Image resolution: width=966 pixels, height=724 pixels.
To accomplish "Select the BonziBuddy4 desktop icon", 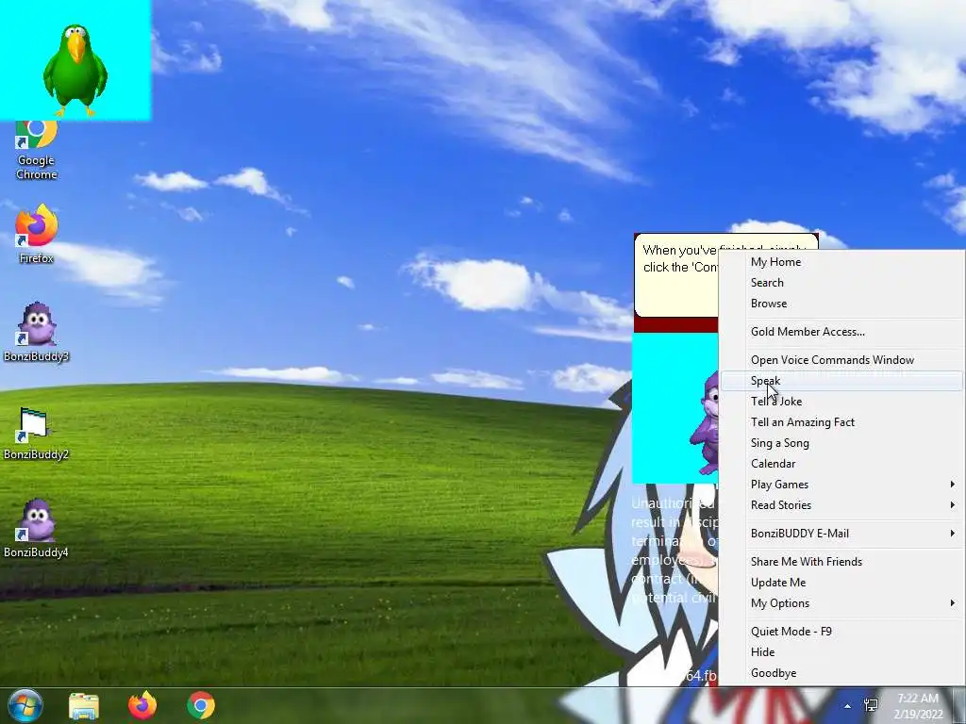I will pos(37,529).
